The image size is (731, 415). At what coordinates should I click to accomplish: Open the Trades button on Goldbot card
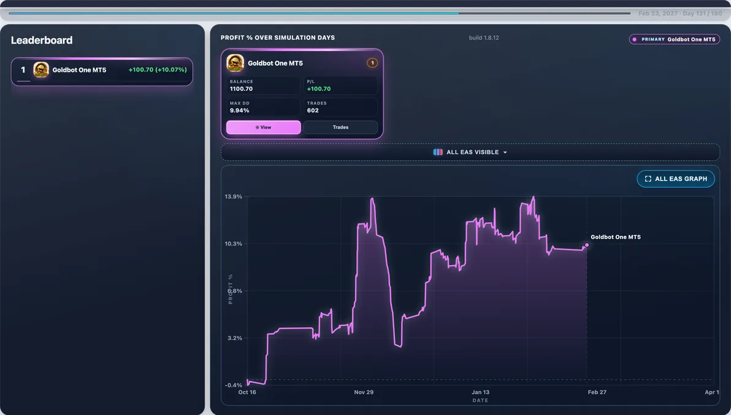pos(340,128)
